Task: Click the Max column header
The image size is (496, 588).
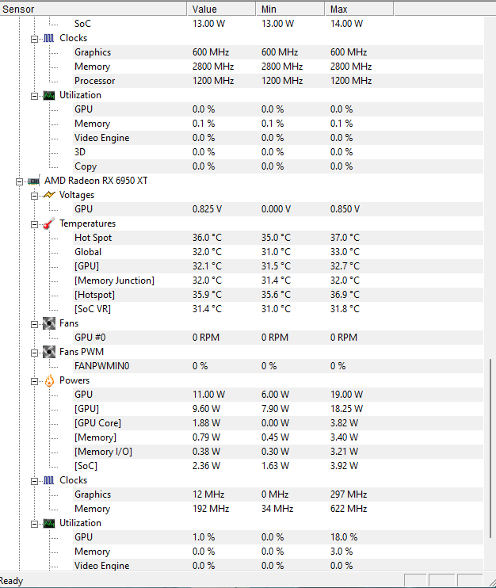Action: click(x=359, y=9)
